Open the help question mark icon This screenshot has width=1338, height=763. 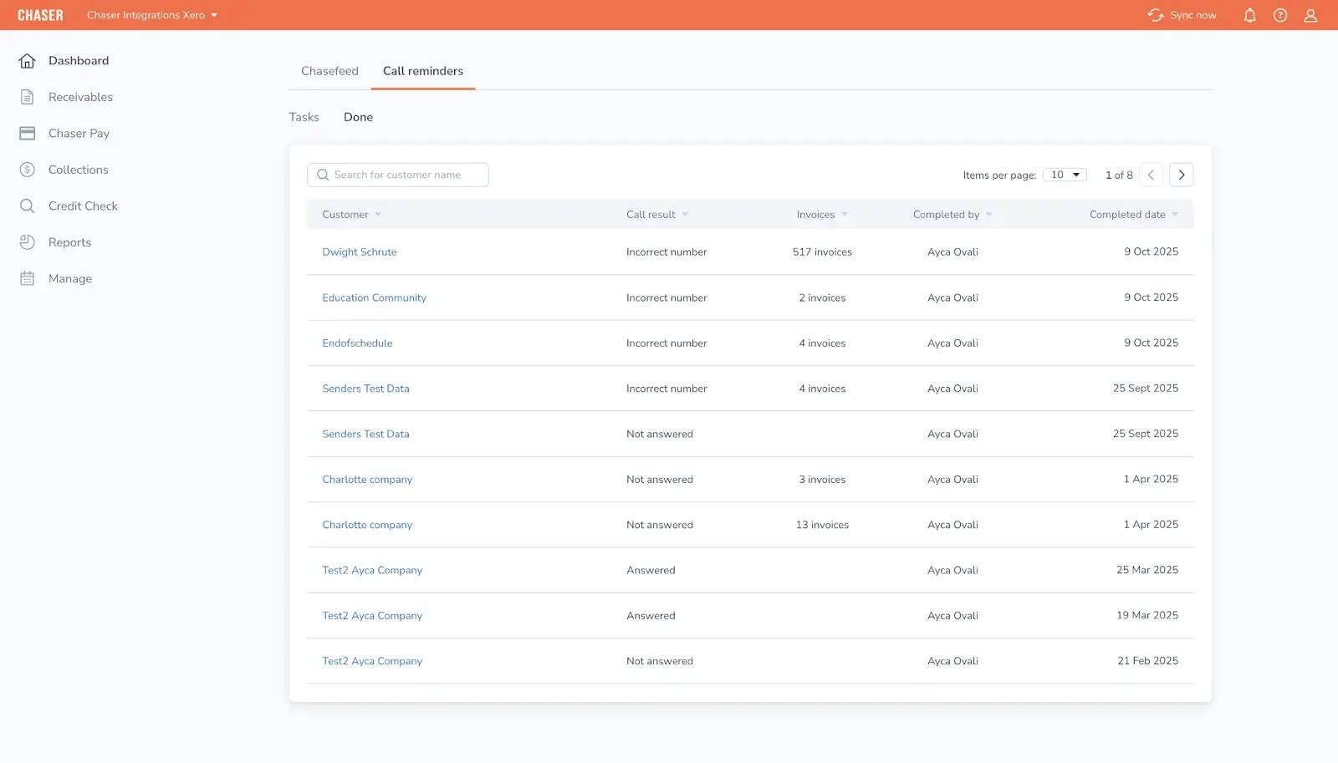(1280, 15)
